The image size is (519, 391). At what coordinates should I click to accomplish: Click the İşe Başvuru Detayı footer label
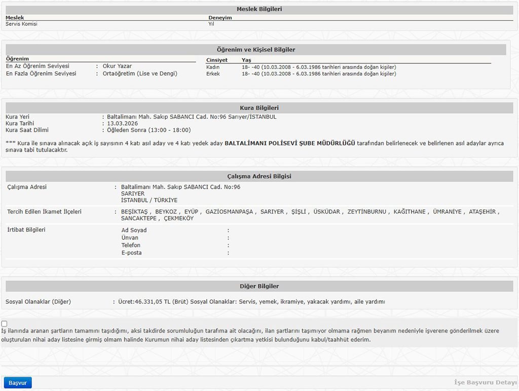[485, 382]
